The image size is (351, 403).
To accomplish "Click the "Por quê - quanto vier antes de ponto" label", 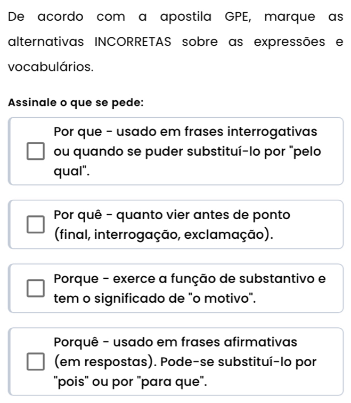I will 172,215.
